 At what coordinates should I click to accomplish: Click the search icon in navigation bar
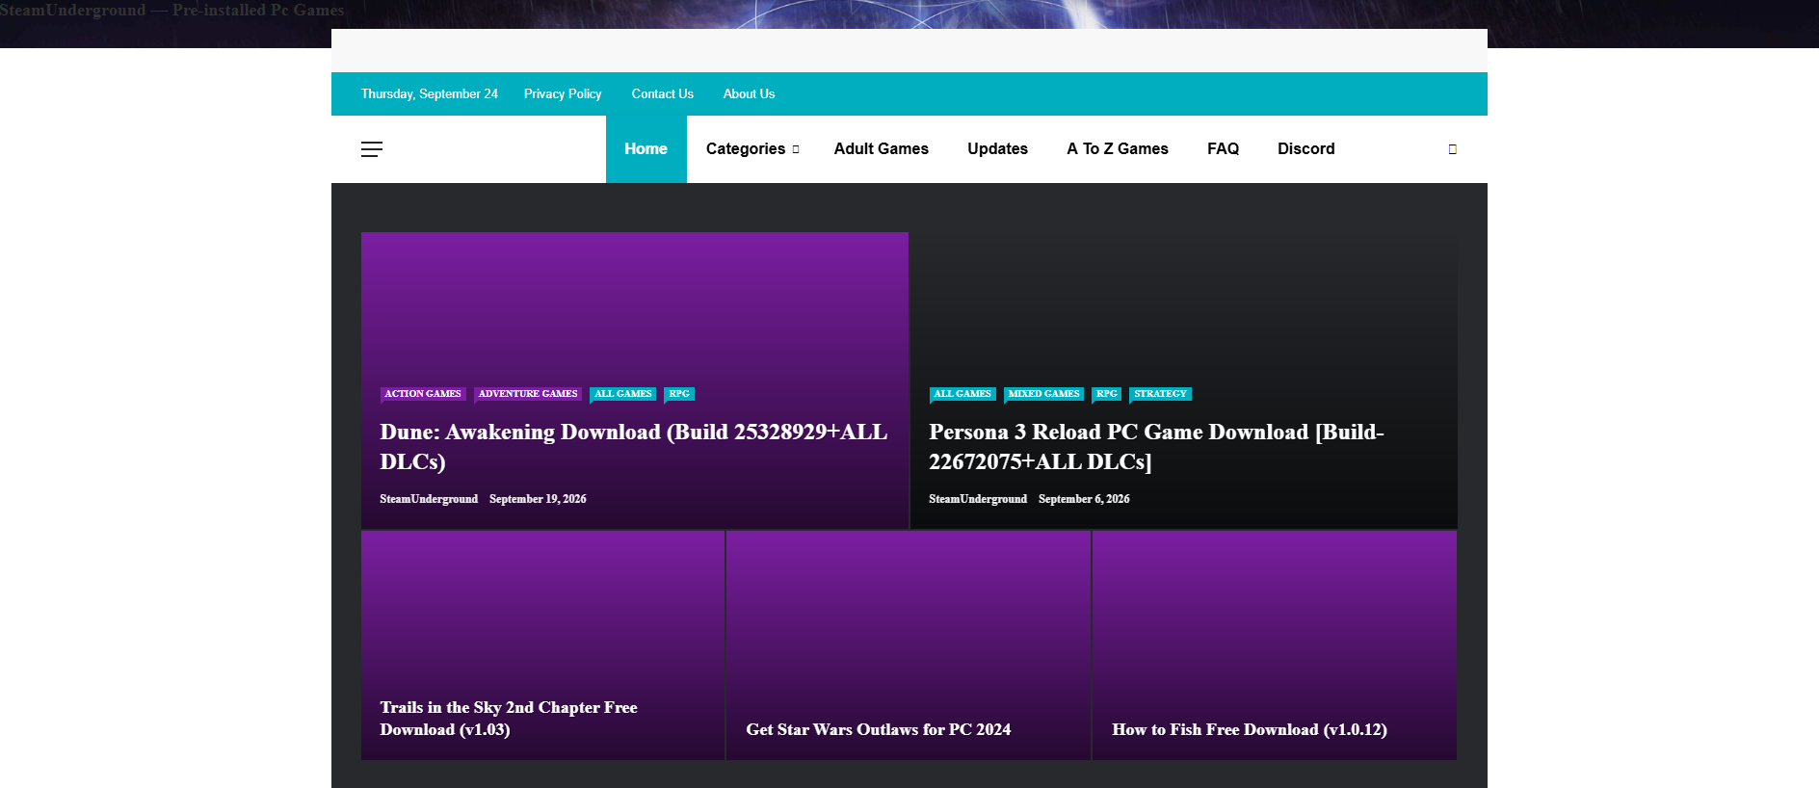click(x=1452, y=149)
